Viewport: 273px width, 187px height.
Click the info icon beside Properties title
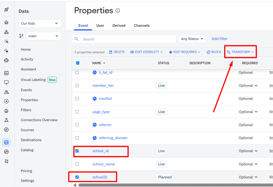118,11
